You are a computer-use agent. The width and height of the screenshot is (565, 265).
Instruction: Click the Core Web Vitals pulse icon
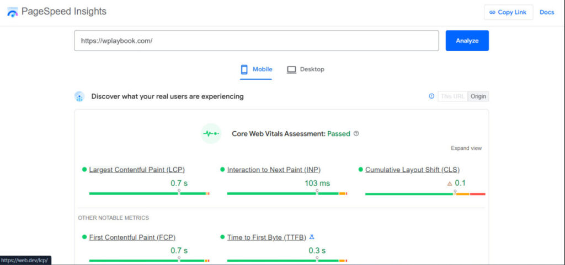pyautogui.click(x=211, y=133)
